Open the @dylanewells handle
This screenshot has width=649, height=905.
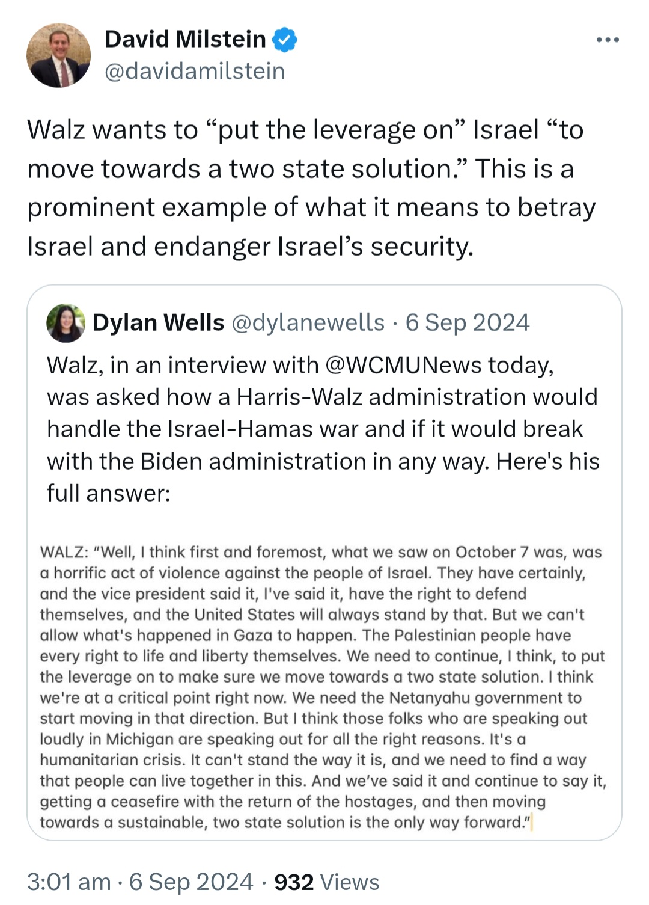click(308, 323)
